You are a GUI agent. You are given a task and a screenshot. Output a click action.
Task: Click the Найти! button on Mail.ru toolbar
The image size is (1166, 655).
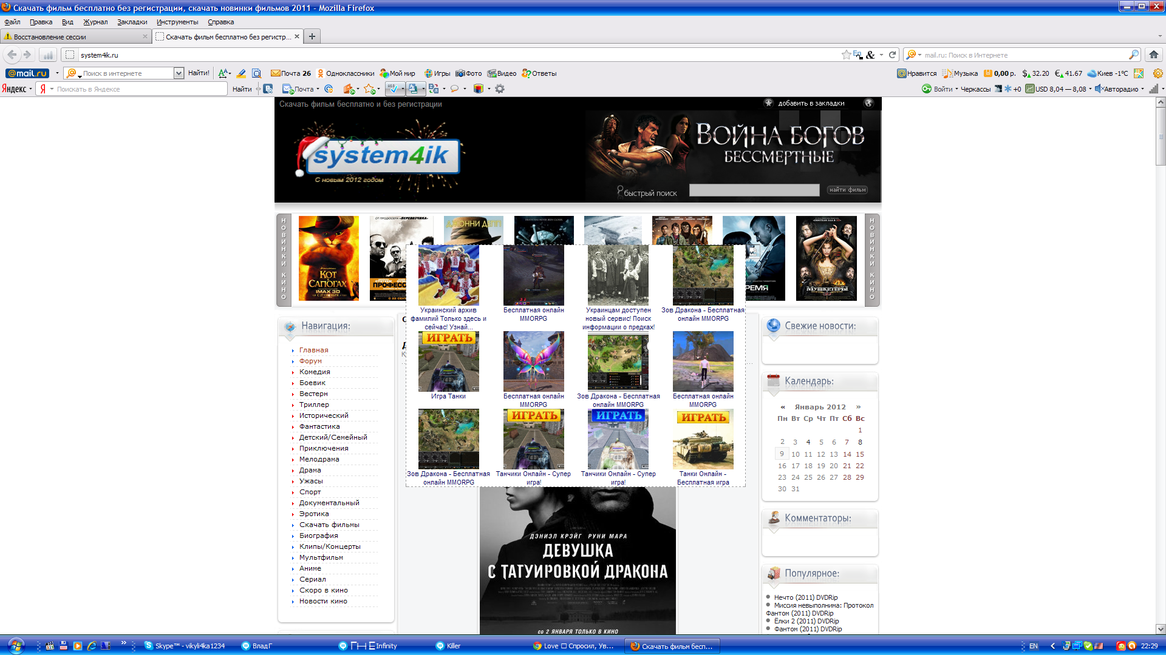[199, 73]
